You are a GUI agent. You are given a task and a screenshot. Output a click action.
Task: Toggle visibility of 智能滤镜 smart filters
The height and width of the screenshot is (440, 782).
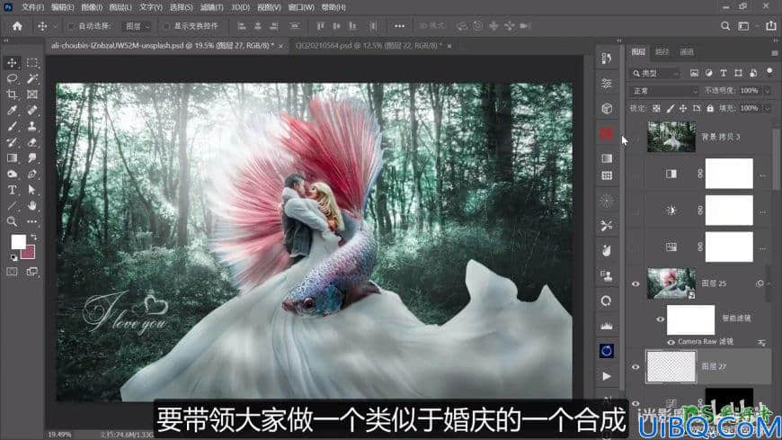[x=660, y=319]
